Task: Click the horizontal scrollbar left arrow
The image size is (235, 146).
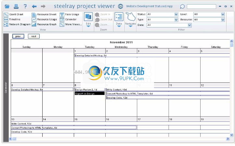Action: click(10, 139)
